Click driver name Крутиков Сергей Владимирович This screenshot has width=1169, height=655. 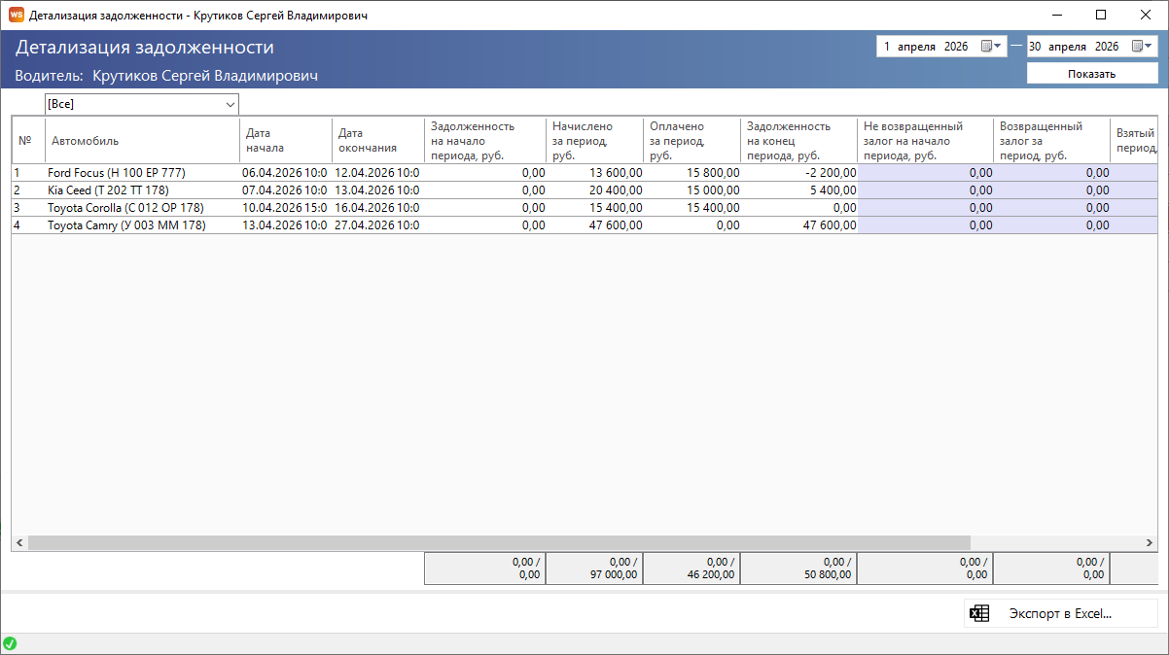coord(205,76)
